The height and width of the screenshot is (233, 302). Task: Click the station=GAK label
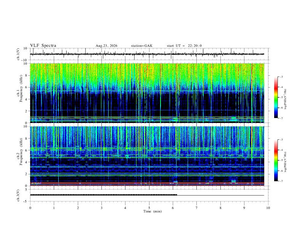141,46
